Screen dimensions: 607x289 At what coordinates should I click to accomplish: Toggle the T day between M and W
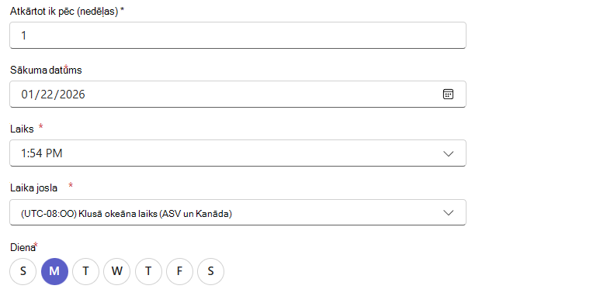[85, 272]
